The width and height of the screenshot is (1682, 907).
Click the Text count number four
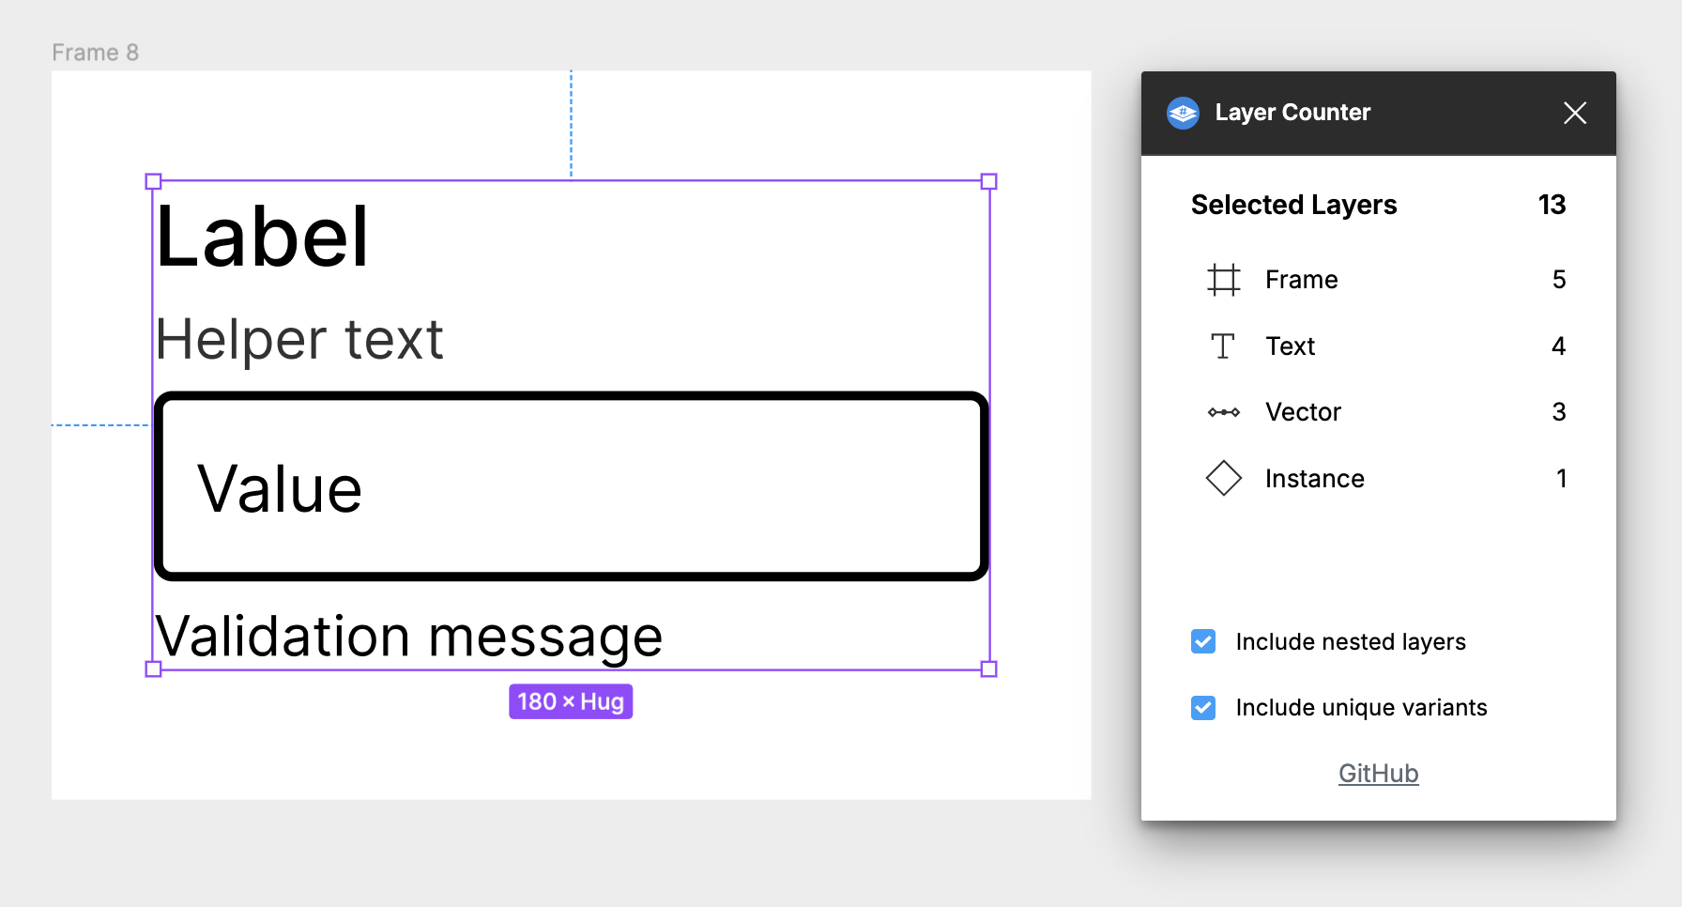(1558, 346)
